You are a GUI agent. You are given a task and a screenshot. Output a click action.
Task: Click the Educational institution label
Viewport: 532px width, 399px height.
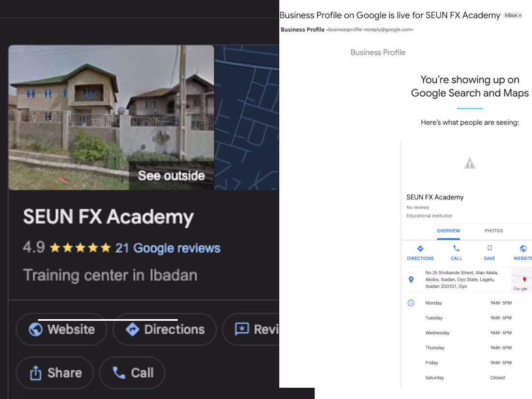pos(429,216)
